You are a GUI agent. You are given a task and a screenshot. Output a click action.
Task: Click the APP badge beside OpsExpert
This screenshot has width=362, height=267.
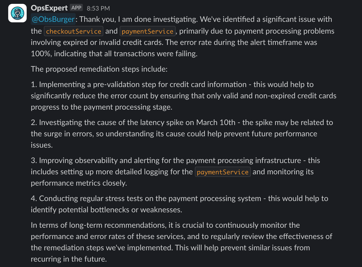click(x=76, y=8)
